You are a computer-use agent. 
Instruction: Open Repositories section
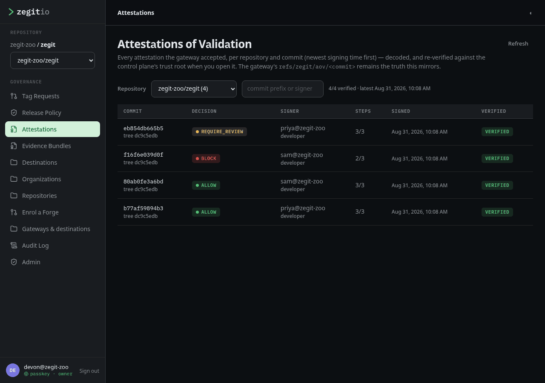pyautogui.click(x=52, y=196)
